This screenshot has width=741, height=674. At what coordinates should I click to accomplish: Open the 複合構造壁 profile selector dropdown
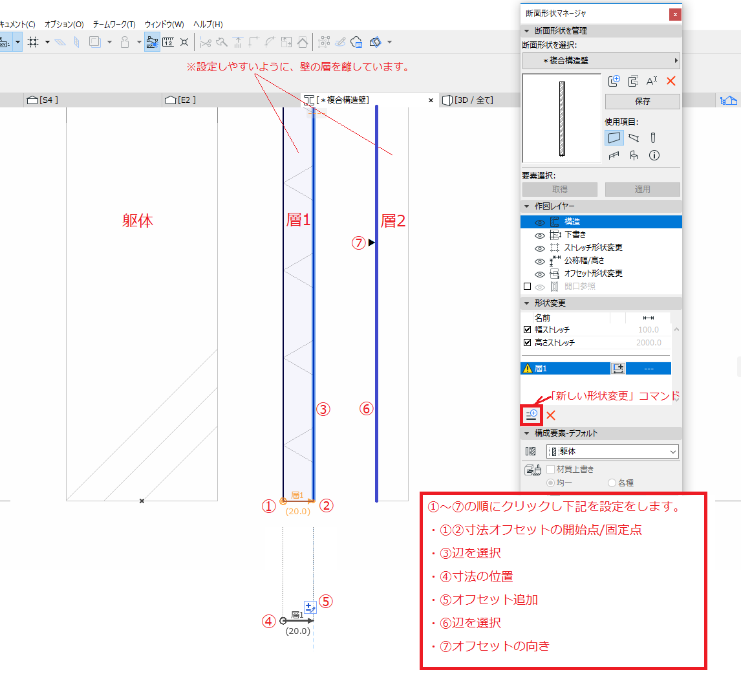601,61
